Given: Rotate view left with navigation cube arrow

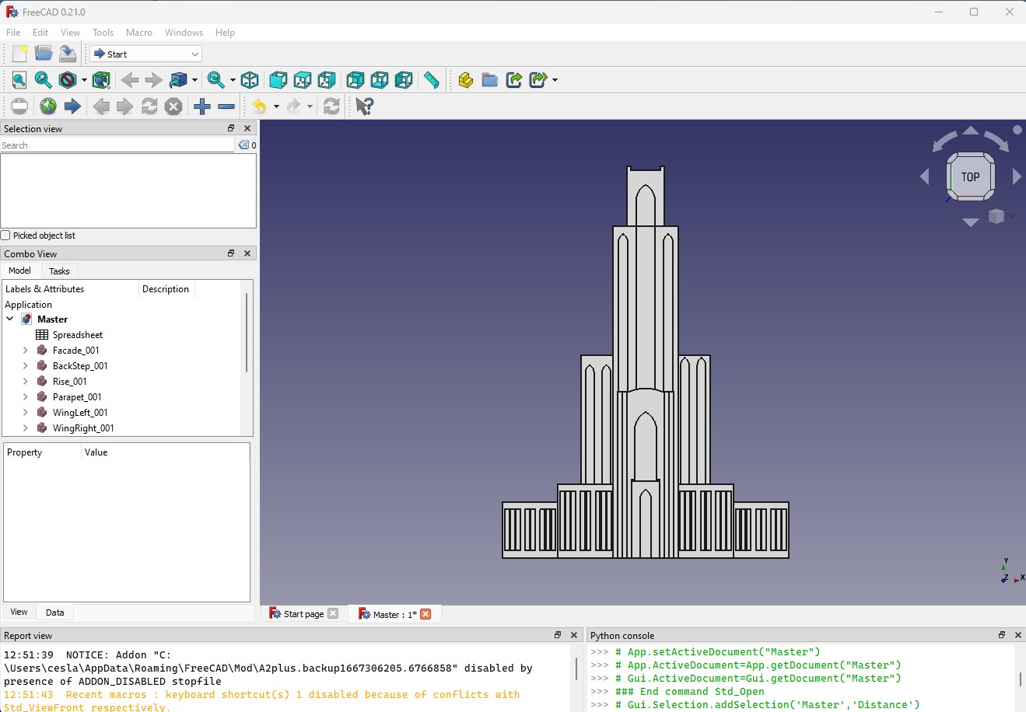Looking at the screenshot, I should coord(924,177).
